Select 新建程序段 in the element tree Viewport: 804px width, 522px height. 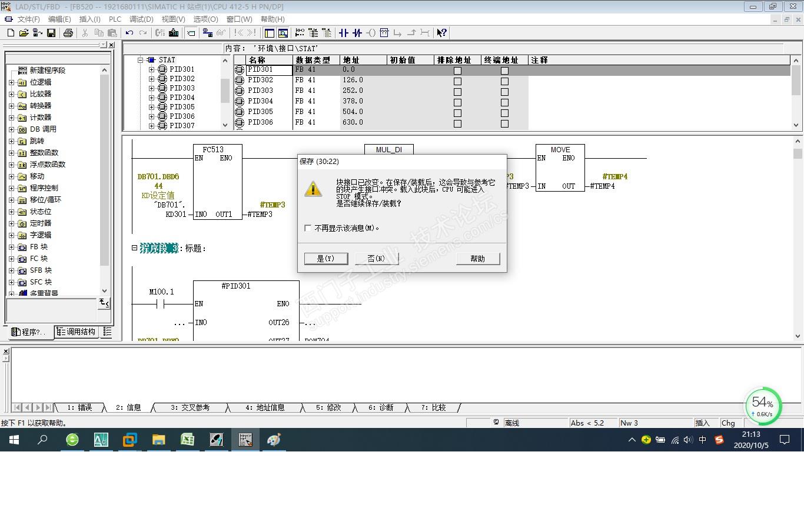[47, 71]
